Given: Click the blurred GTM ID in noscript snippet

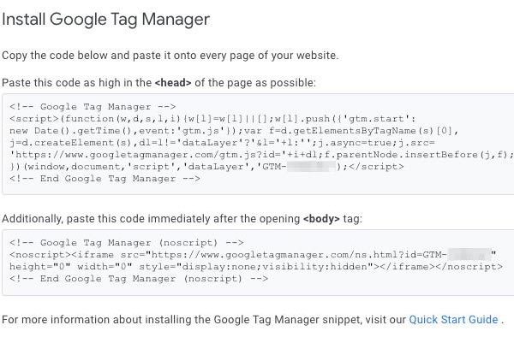Looking at the screenshot, I should [469, 255].
